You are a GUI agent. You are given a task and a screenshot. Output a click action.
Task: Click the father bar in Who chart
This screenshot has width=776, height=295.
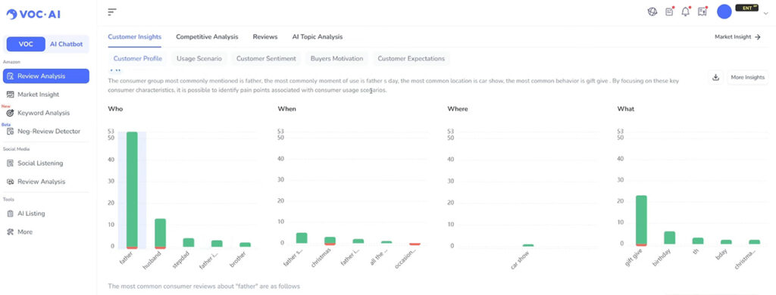(x=132, y=191)
